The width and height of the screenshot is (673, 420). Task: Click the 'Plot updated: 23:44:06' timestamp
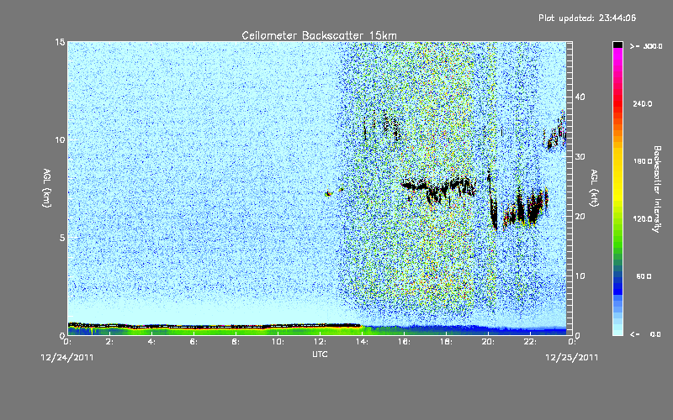coord(587,18)
